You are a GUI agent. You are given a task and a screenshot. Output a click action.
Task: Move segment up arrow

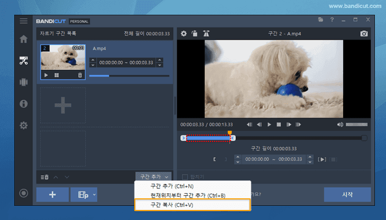click(56, 177)
